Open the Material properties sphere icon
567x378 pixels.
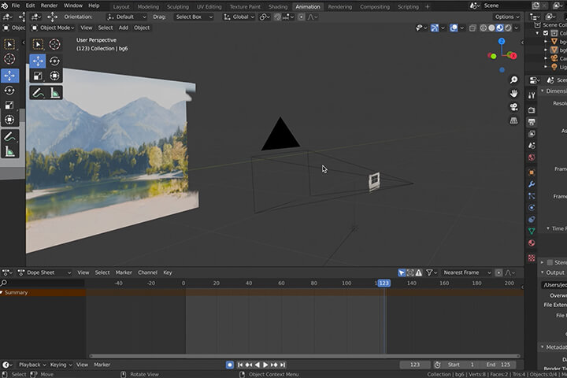coord(532,243)
